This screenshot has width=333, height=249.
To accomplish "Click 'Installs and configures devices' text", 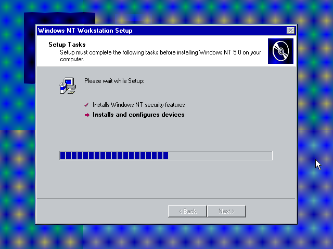I will (138, 115).
